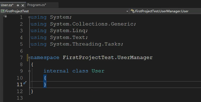Image resolution: width=201 pixels, height=102 pixels.
Task: Open the screwdriver quick actions icon on line 11
Action: pyautogui.click(x=25, y=83)
